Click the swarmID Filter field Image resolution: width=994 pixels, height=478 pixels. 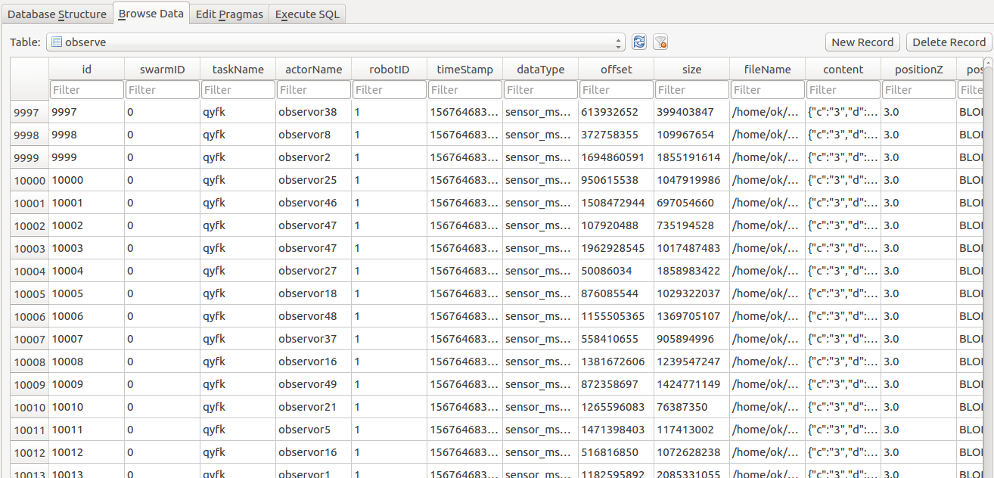click(x=162, y=89)
